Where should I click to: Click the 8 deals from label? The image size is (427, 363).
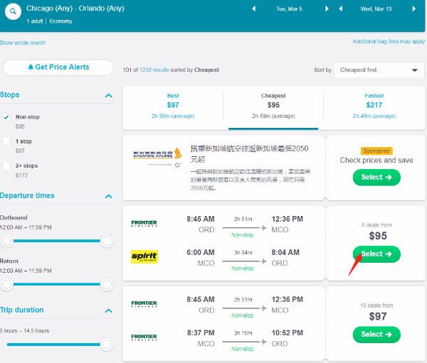[376, 225]
